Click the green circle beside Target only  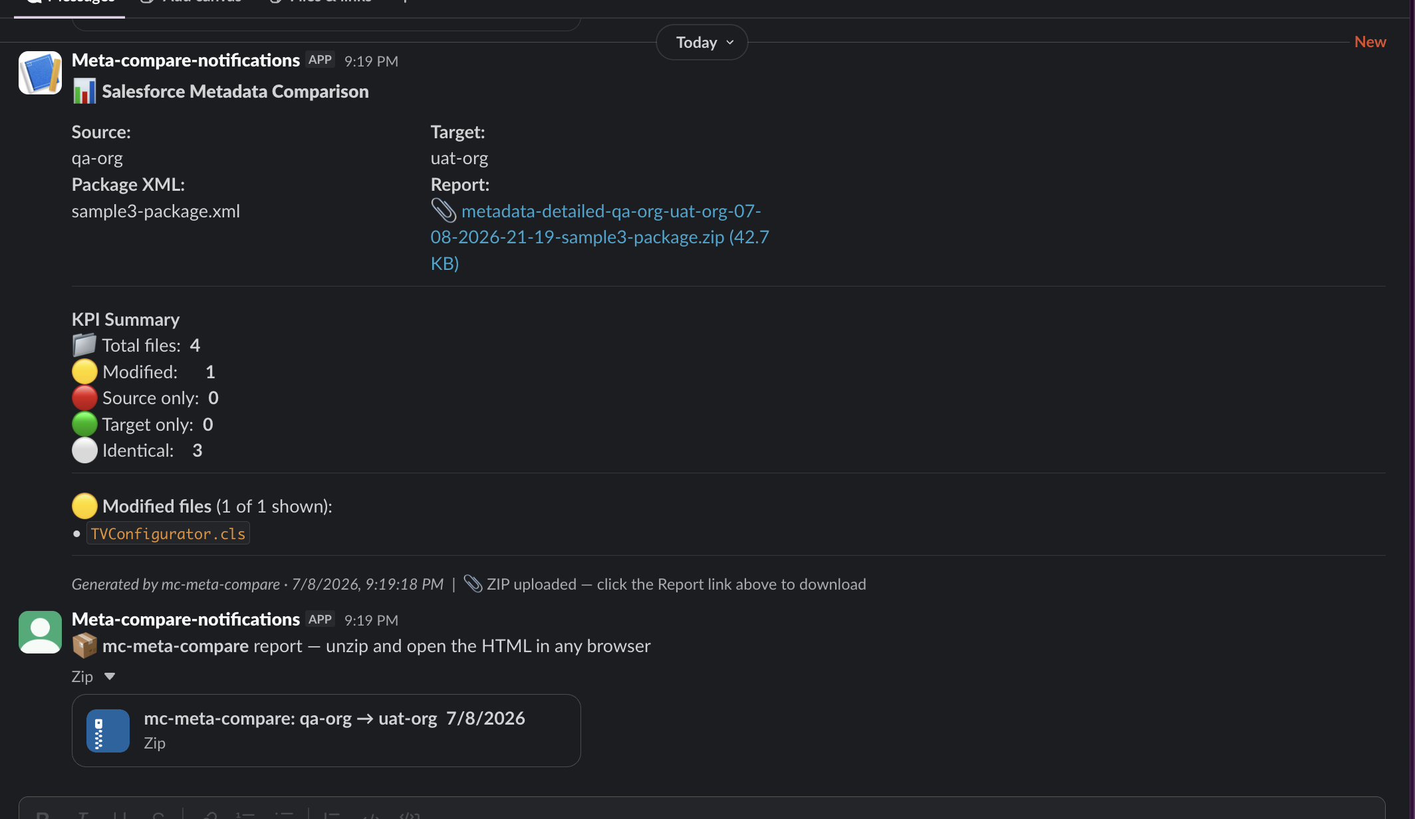tap(84, 424)
